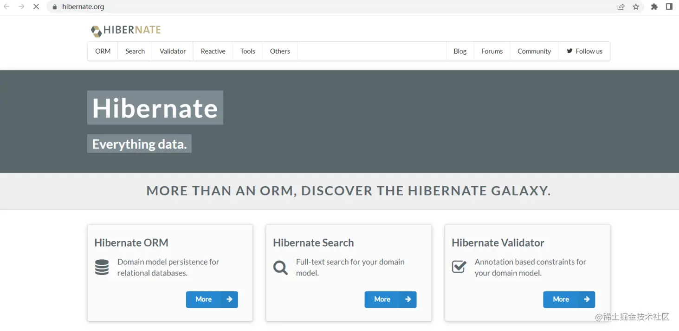
Task: Click the Follow us link
Action: tap(584, 51)
